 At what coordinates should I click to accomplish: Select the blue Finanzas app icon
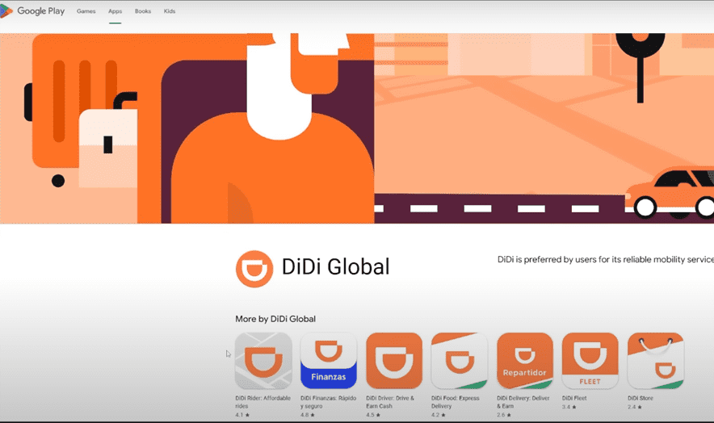click(x=329, y=361)
